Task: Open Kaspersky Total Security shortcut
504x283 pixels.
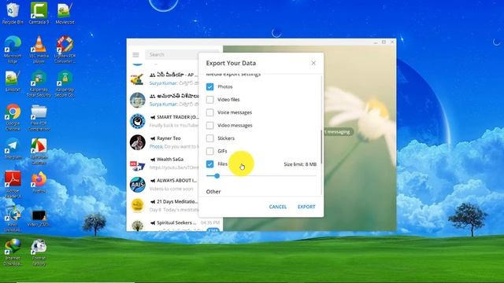Action: [x=39, y=83]
